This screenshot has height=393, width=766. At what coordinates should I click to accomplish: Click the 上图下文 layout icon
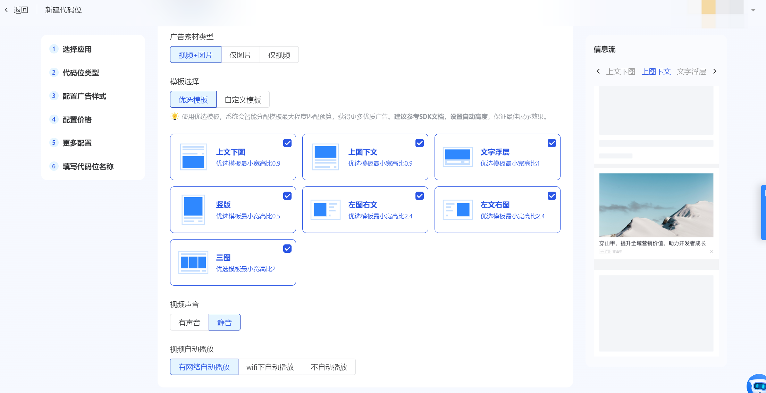pyautogui.click(x=326, y=157)
